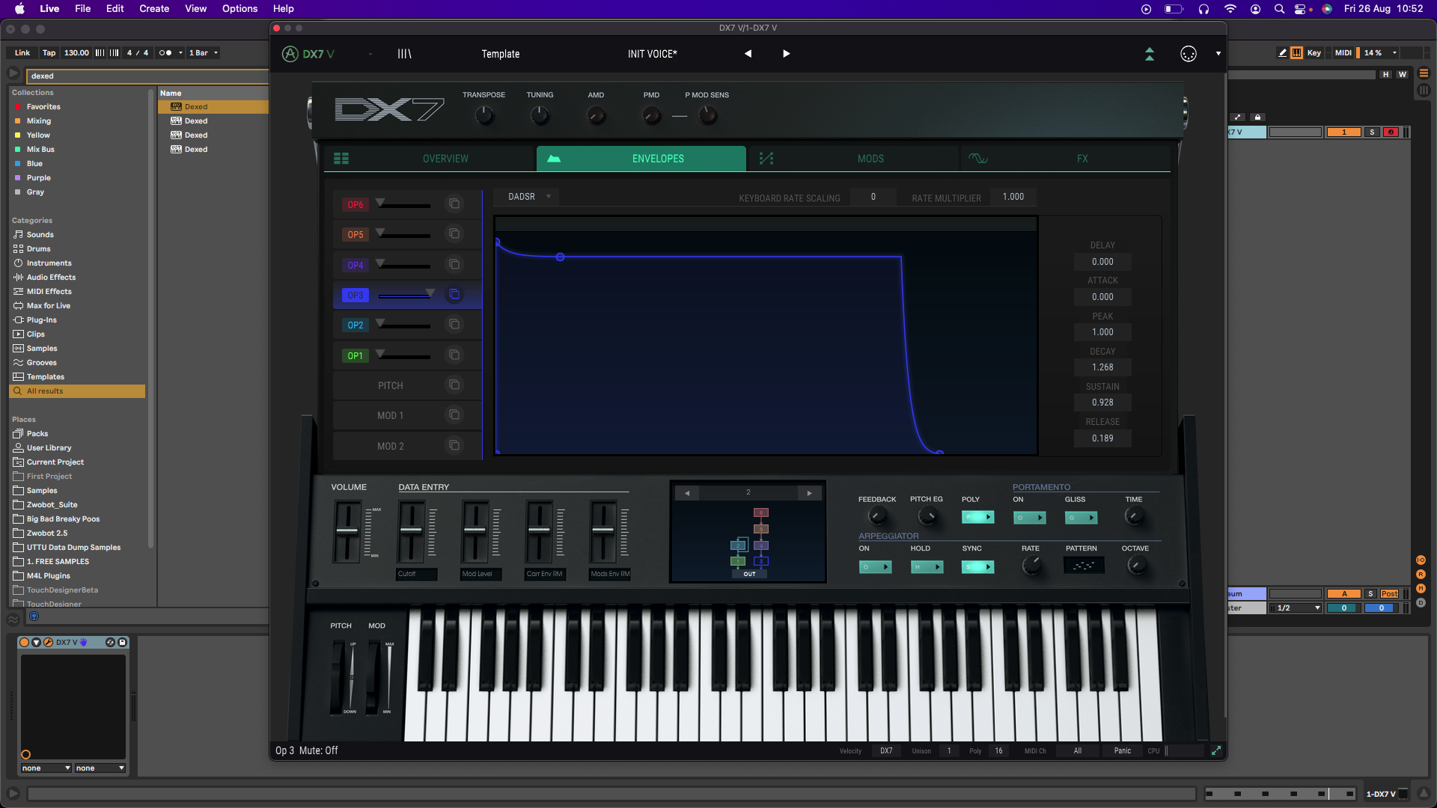This screenshot has width=1437, height=808.
Task: Click the resize icon in status bar
Action: point(1216,750)
